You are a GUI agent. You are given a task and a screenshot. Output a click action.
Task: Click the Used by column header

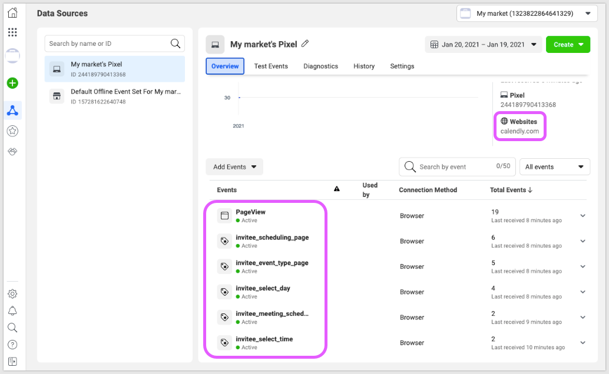370,190
